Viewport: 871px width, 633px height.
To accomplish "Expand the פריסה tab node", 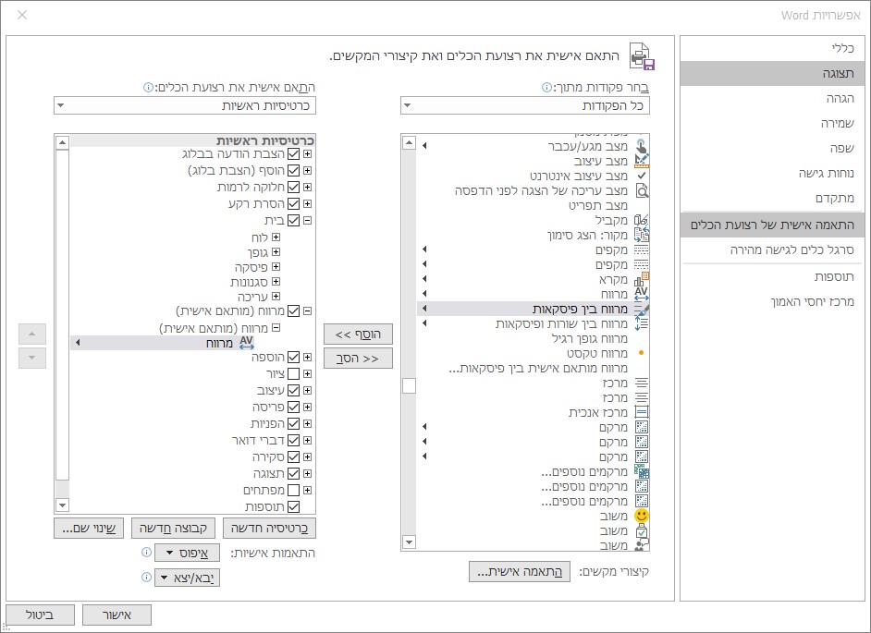I will tap(307, 407).
